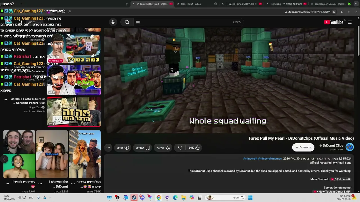Play the כמה כסף suggested video
This screenshot has width=360, height=202.
click(x=74, y=48)
